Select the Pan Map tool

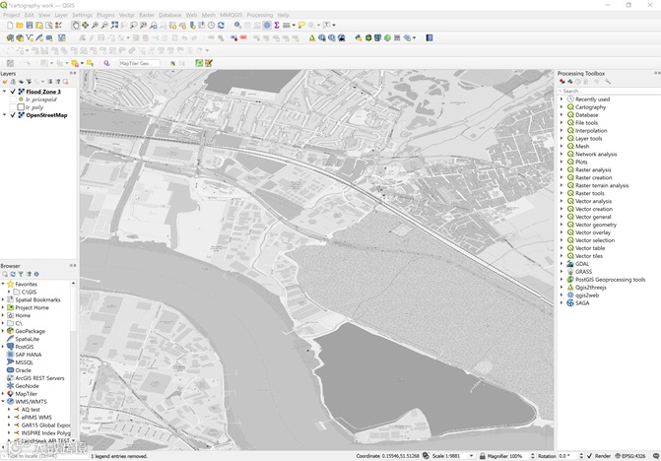76,26
